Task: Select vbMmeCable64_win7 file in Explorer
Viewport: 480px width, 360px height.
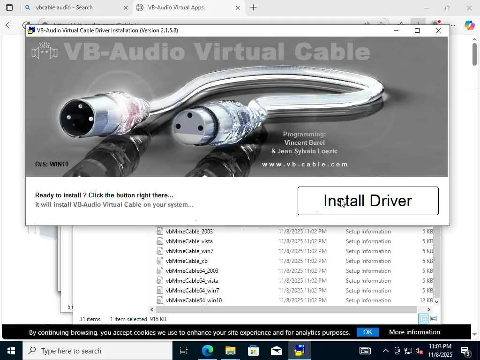Action: pyautogui.click(x=192, y=290)
